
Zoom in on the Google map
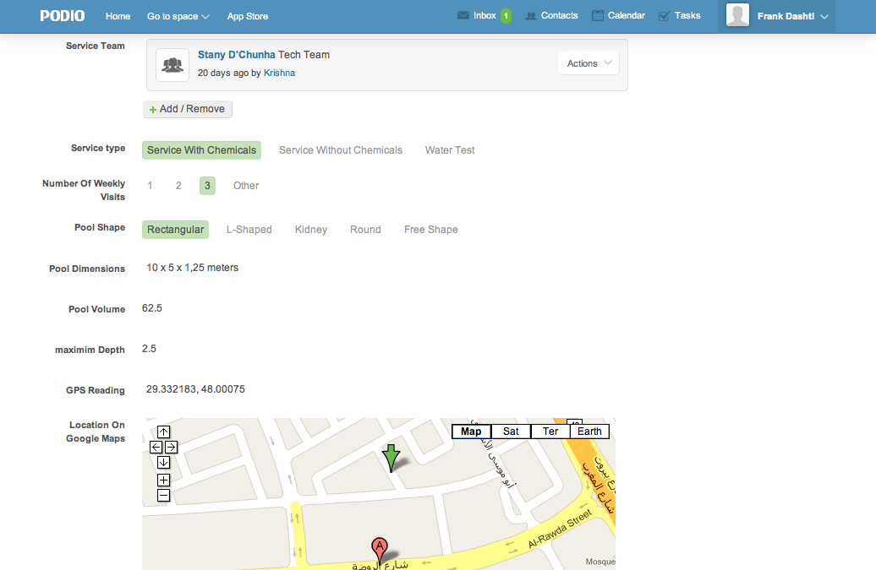point(164,480)
